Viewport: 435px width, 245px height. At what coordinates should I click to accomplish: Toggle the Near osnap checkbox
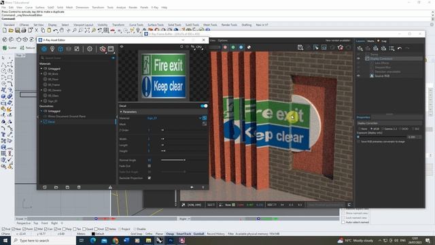[14, 229]
